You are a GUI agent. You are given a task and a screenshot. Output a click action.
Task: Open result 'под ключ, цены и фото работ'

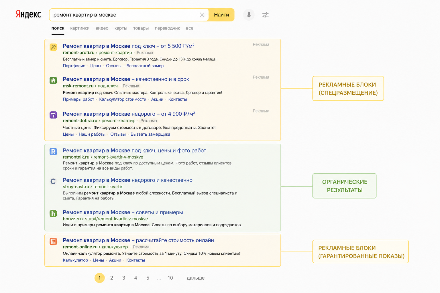[x=134, y=151]
